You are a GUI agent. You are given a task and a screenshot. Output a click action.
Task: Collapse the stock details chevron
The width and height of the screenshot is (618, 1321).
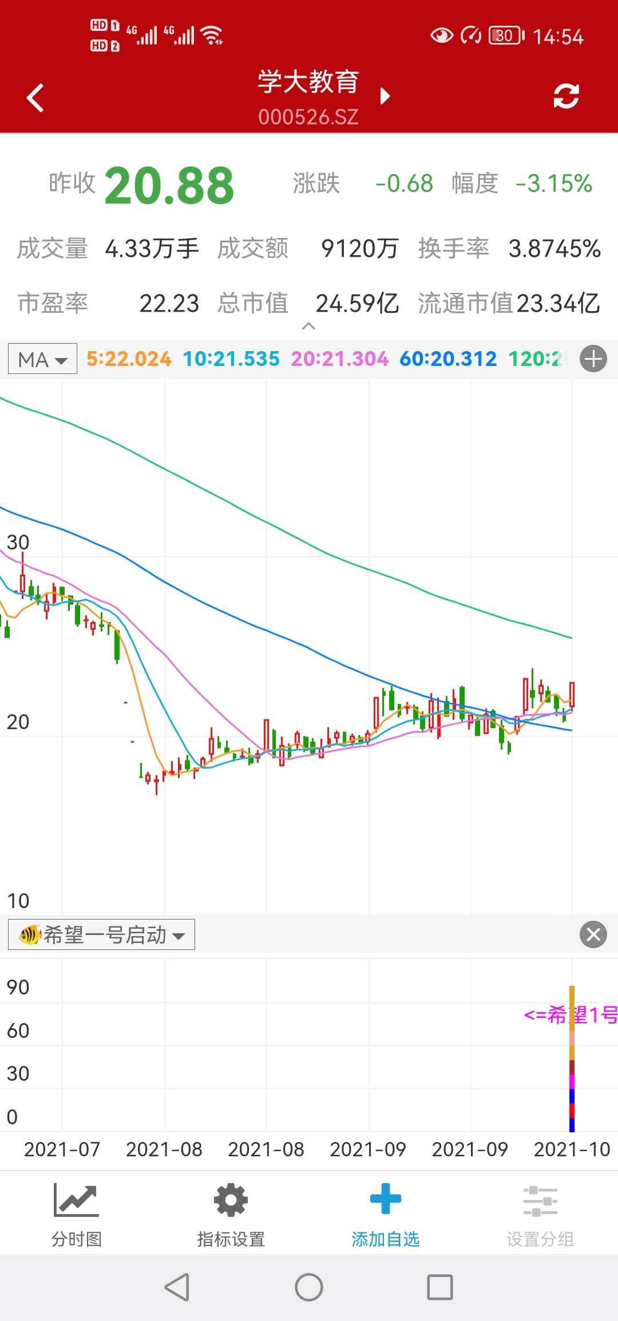point(308,326)
